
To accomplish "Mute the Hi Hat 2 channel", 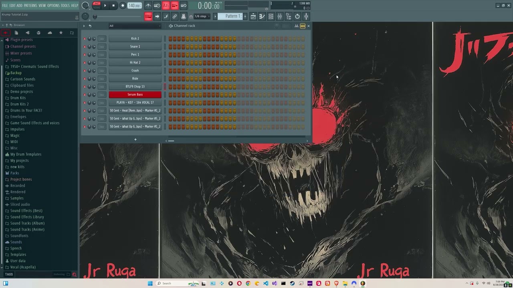I will tap(85, 63).
